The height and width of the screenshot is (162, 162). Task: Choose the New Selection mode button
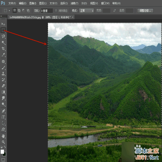[15, 10]
